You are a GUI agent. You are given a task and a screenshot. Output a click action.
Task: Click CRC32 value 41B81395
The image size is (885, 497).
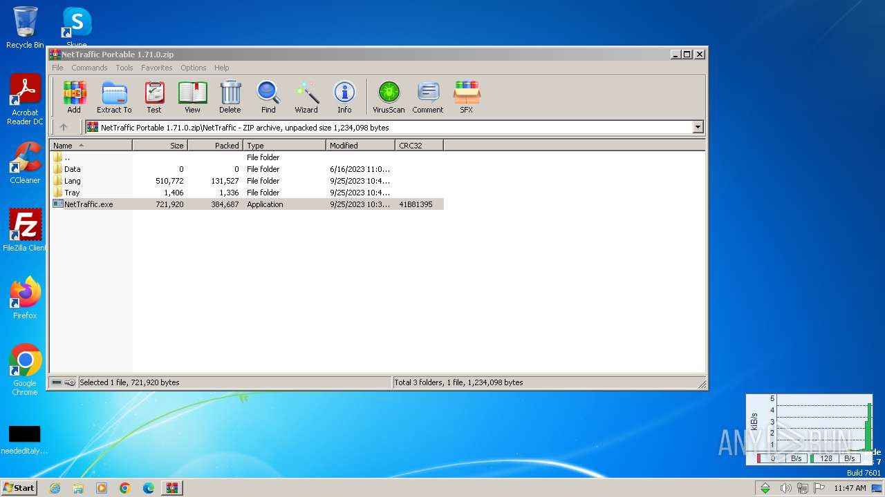tap(416, 204)
